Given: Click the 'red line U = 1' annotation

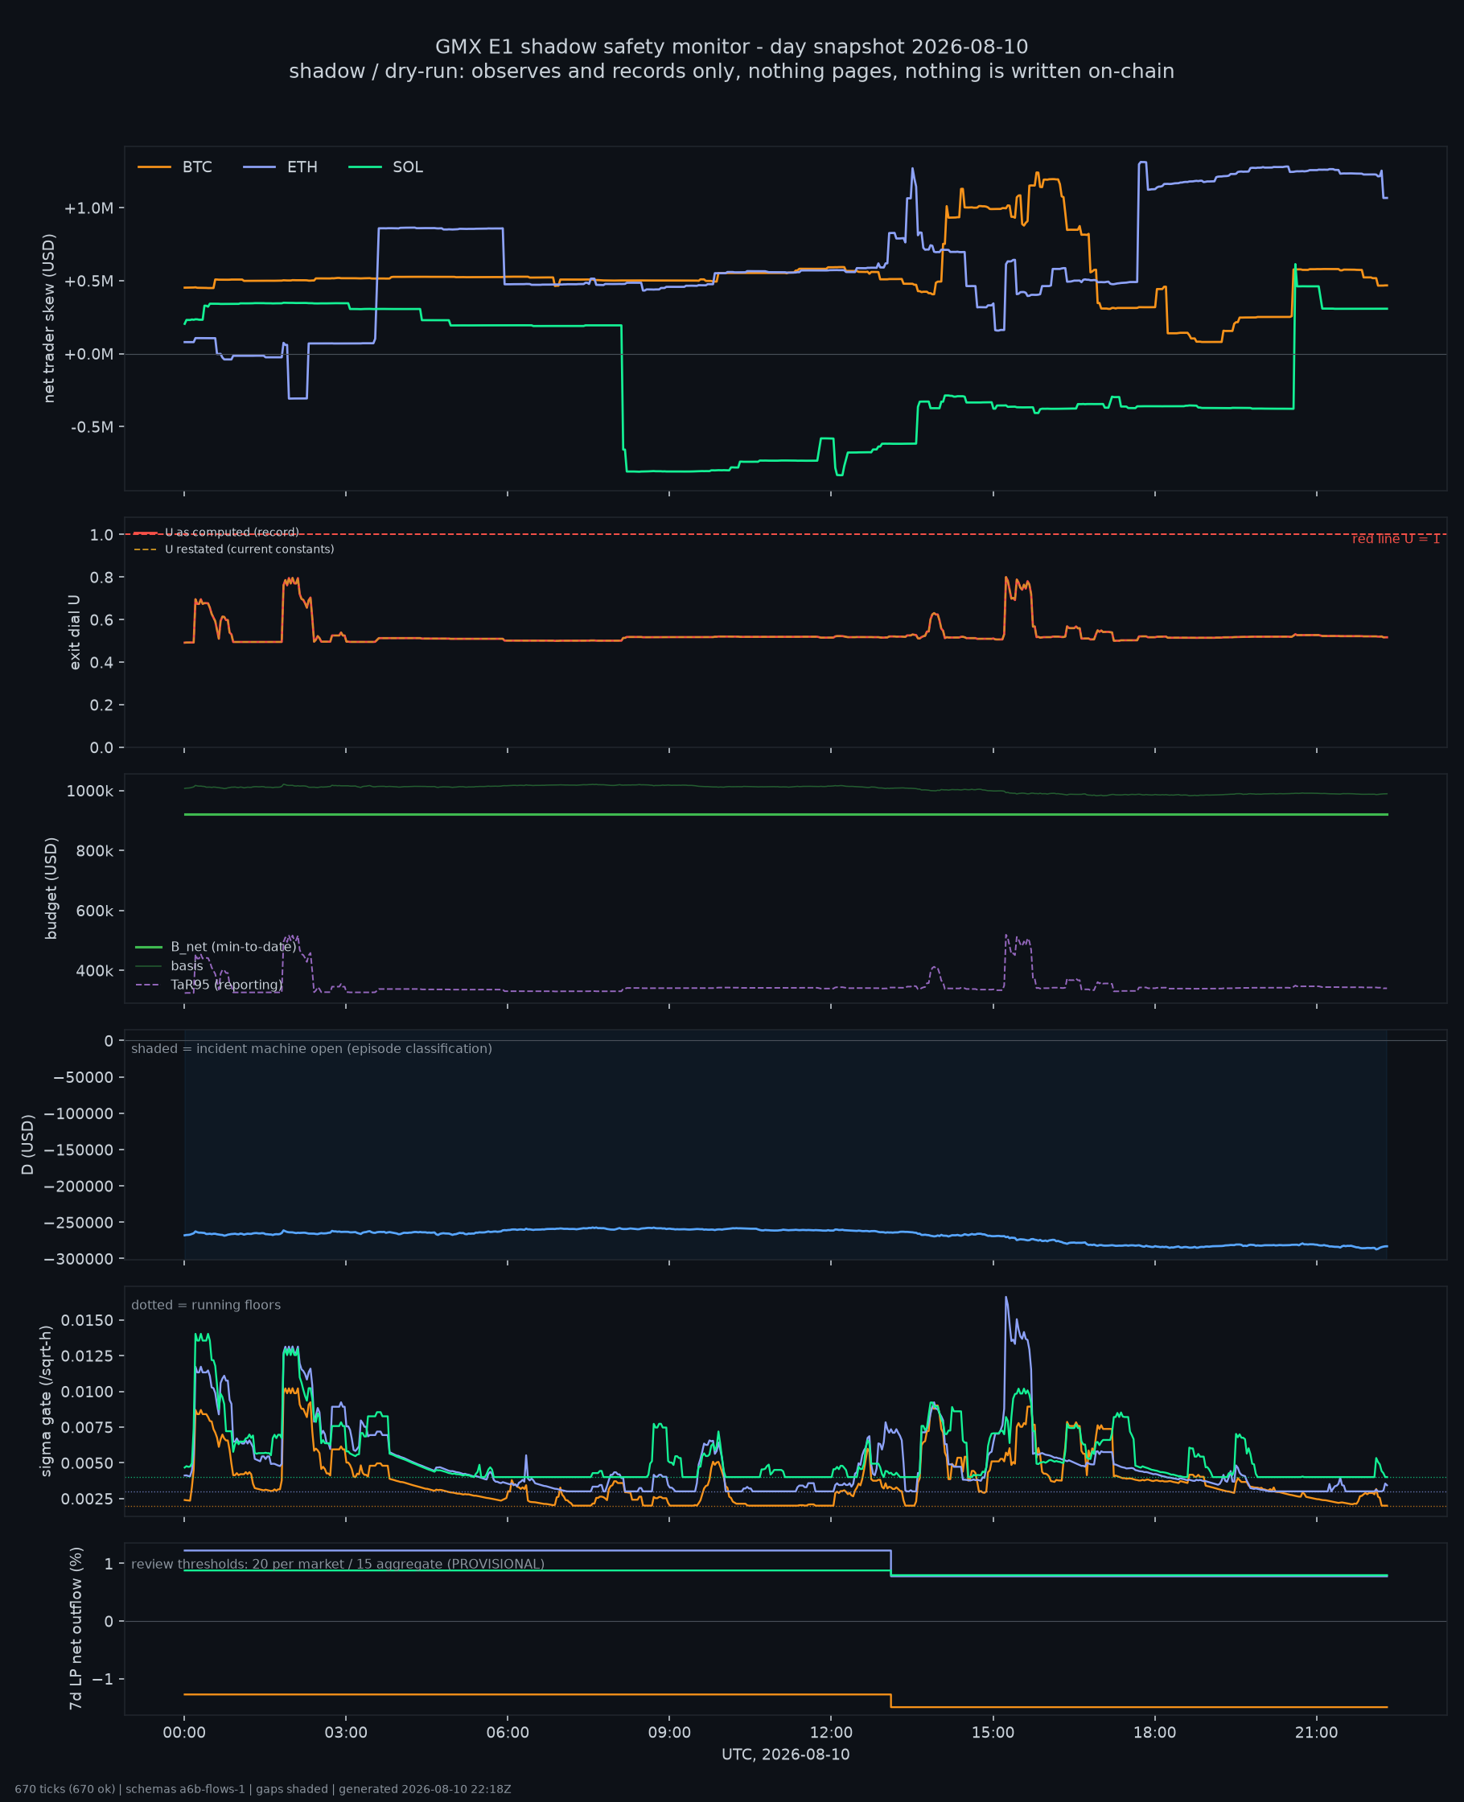Looking at the screenshot, I should click(1396, 539).
